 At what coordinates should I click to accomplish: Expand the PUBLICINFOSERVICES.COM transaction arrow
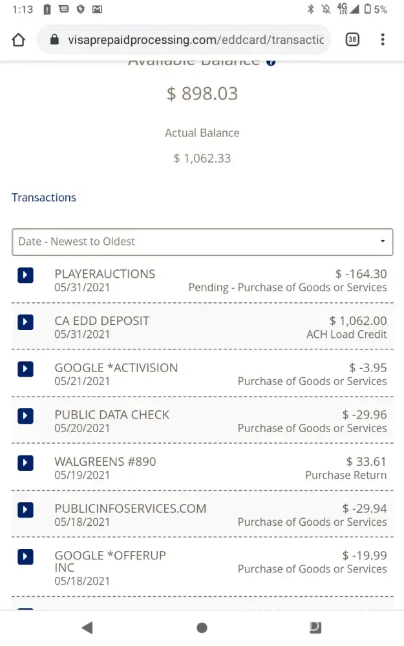[25, 510]
